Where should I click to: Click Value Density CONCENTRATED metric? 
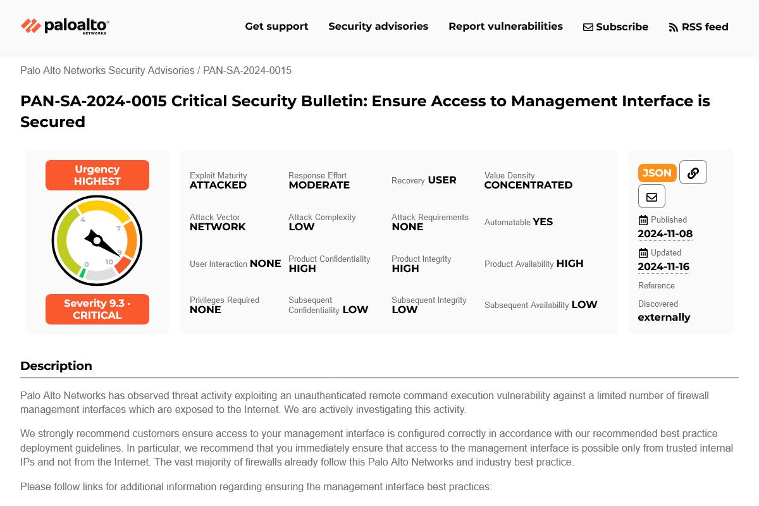(x=528, y=180)
